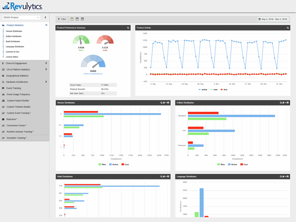Select Build Distribution in the sidebar
The image size is (296, 222).
pos(13,41)
